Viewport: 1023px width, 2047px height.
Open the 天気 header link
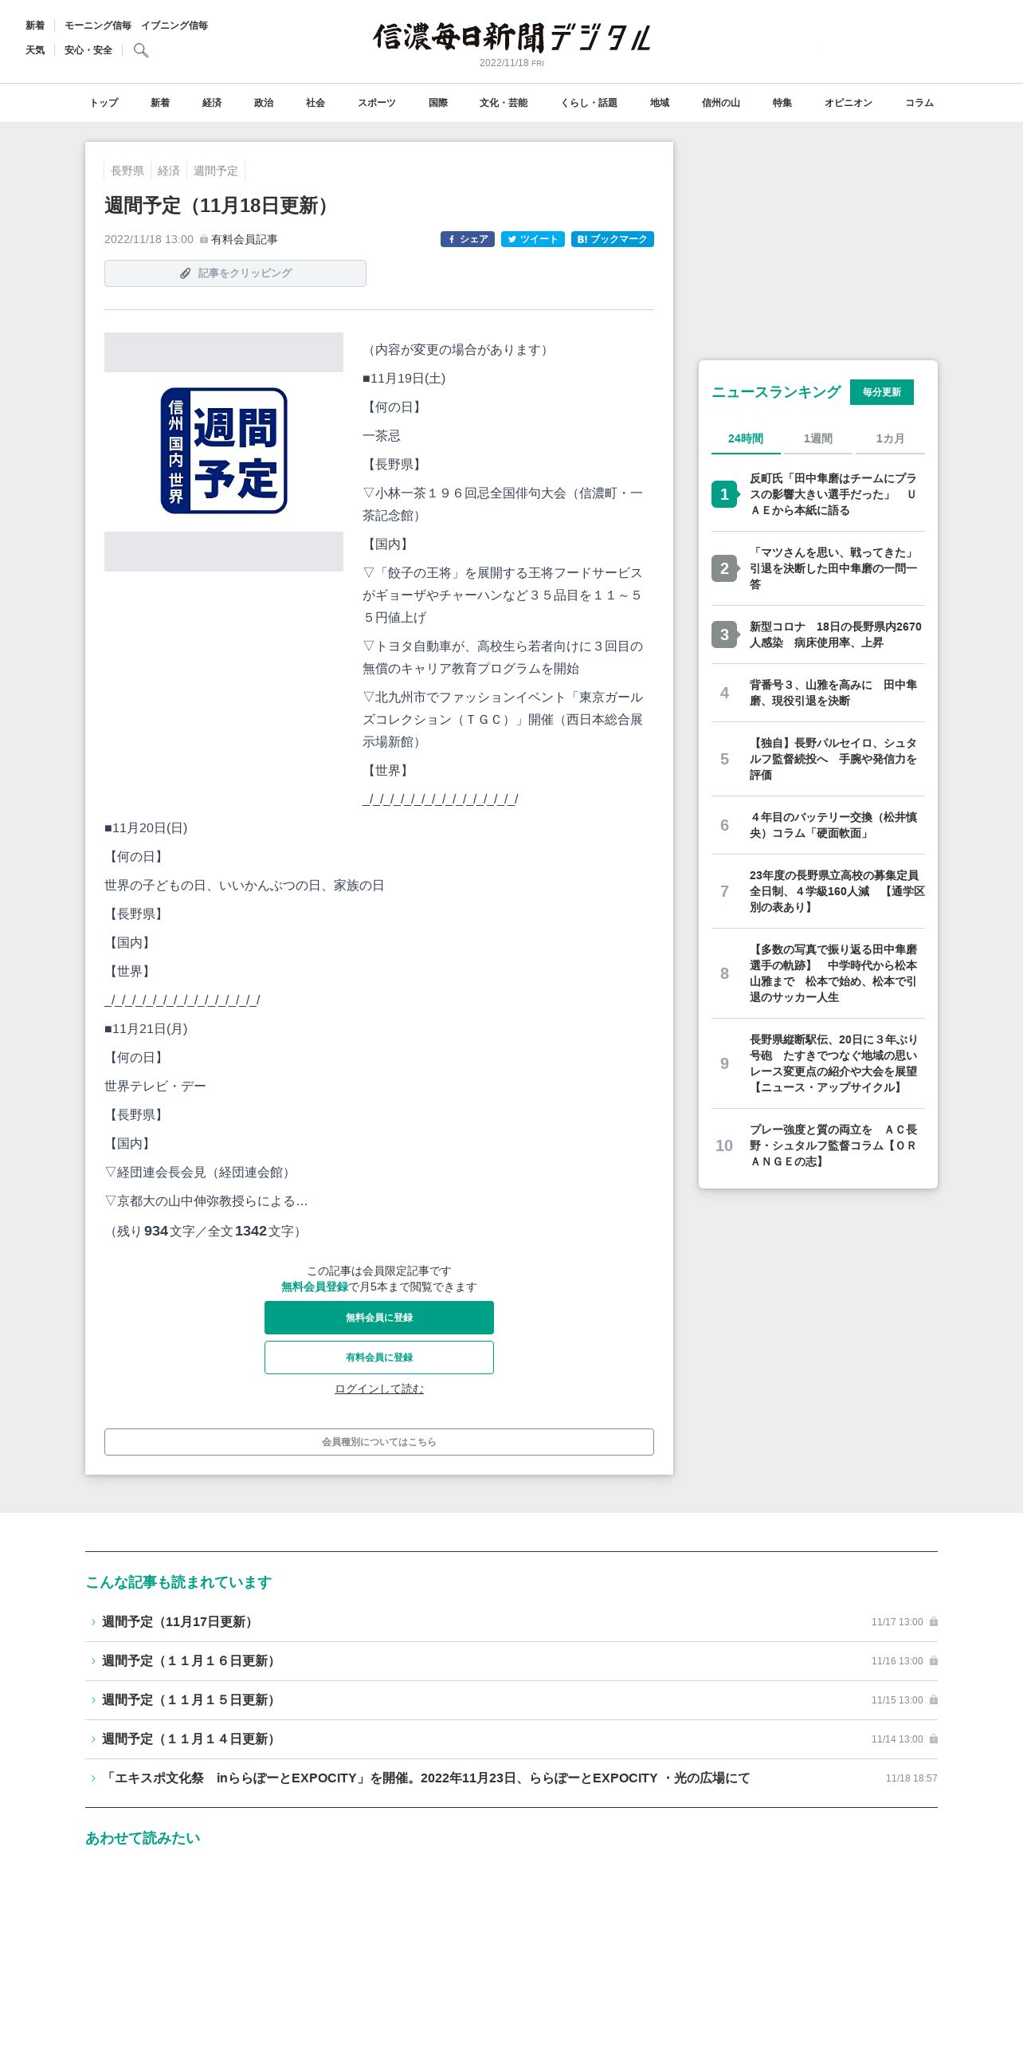(35, 50)
